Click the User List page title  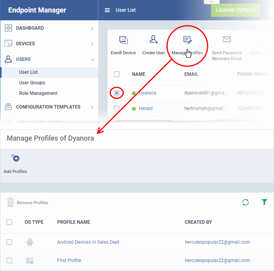[126, 10]
